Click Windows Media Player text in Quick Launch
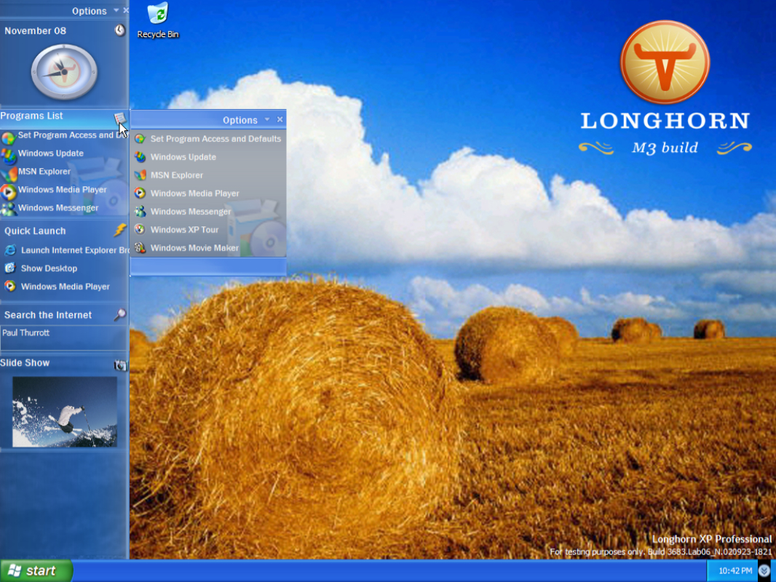Image resolution: width=776 pixels, height=582 pixels. tap(66, 287)
